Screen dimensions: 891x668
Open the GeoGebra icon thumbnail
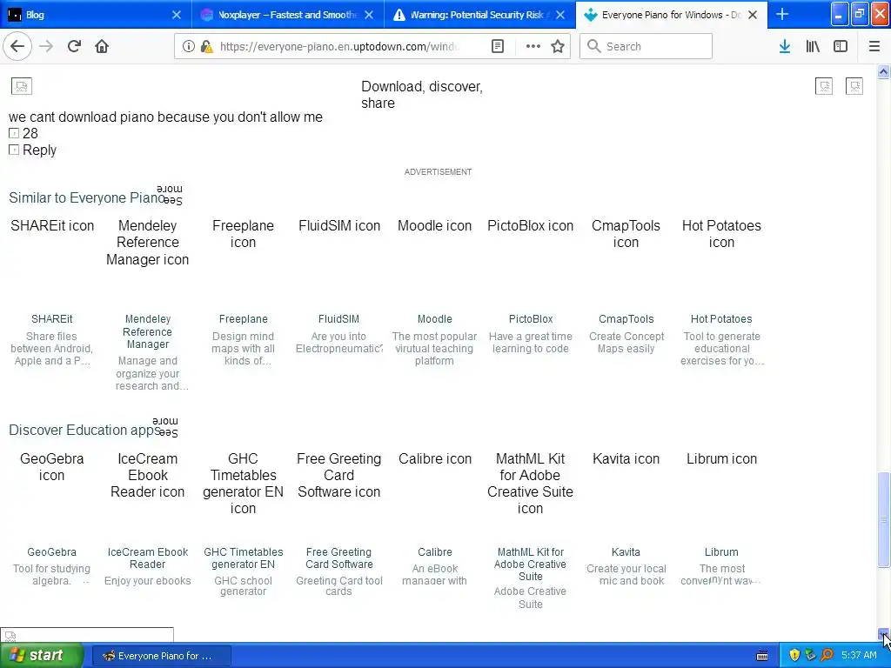point(51,467)
